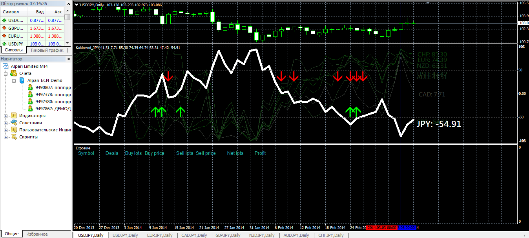Screen dimensions: 529x238
Task: Click the red down arrow beside EURU symbol
Action: [x=4, y=36]
